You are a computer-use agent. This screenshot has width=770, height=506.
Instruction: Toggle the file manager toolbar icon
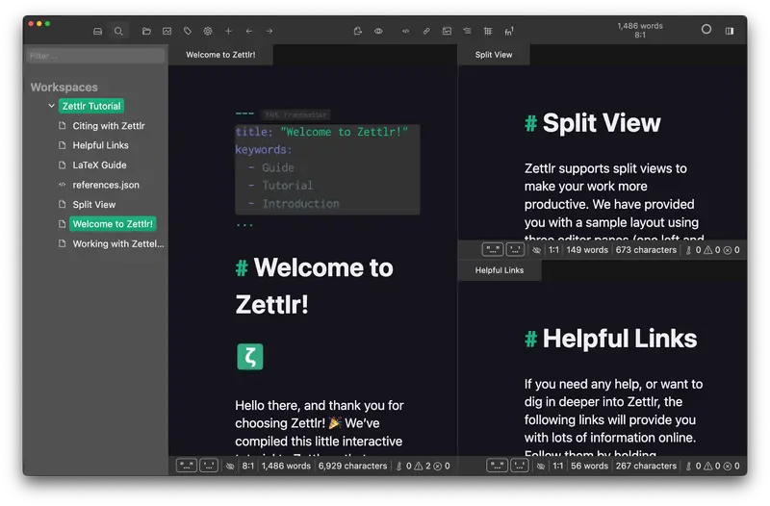(98, 31)
